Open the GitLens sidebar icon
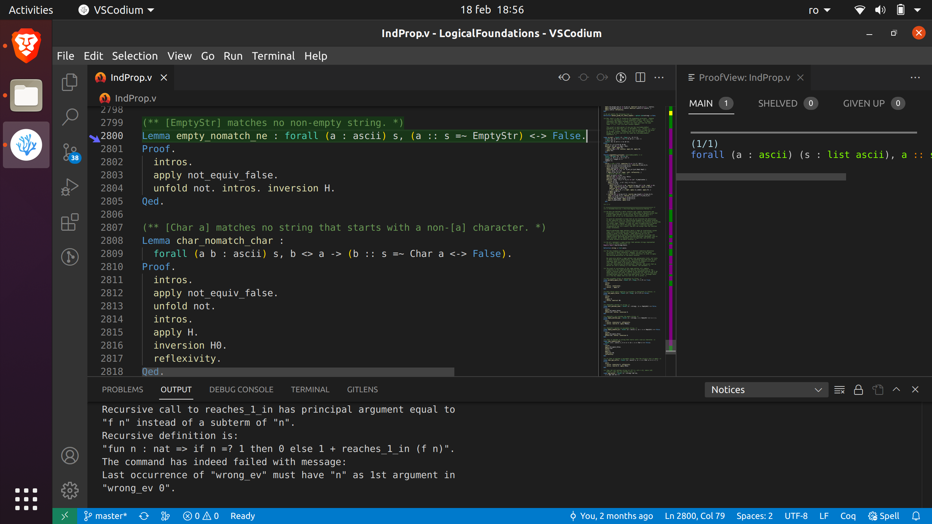The height and width of the screenshot is (524, 932). click(70, 257)
